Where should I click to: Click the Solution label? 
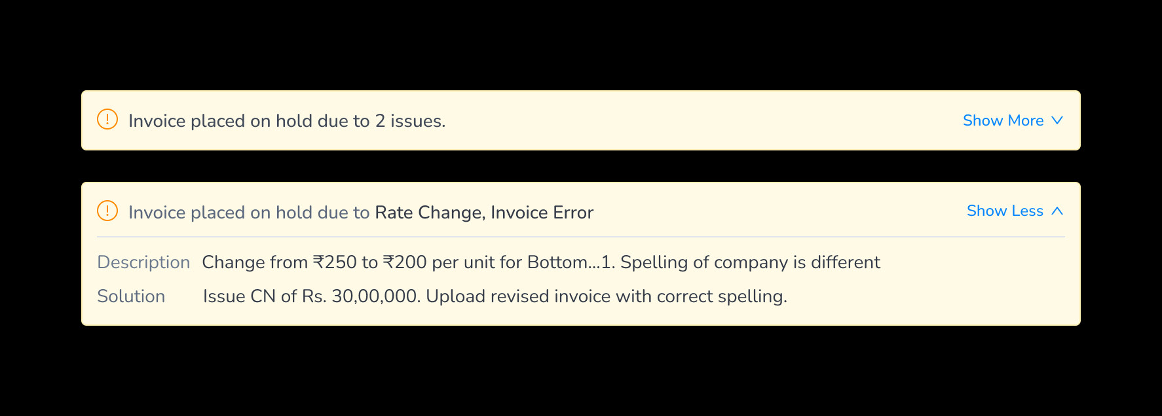[131, 296]
